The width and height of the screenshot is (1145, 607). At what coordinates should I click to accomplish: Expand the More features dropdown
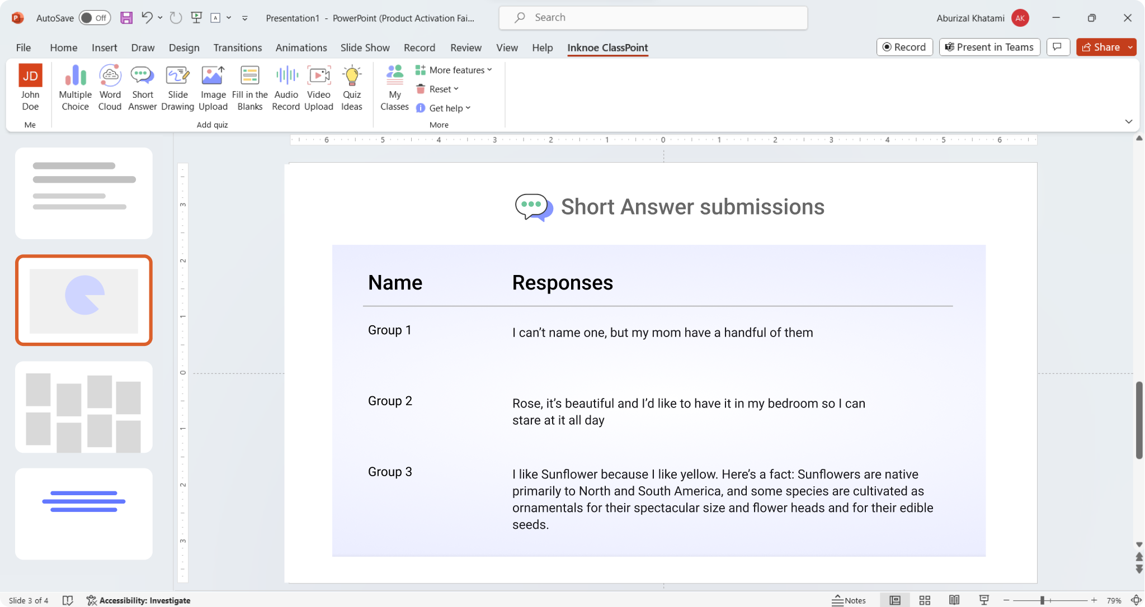coord(454,69)
